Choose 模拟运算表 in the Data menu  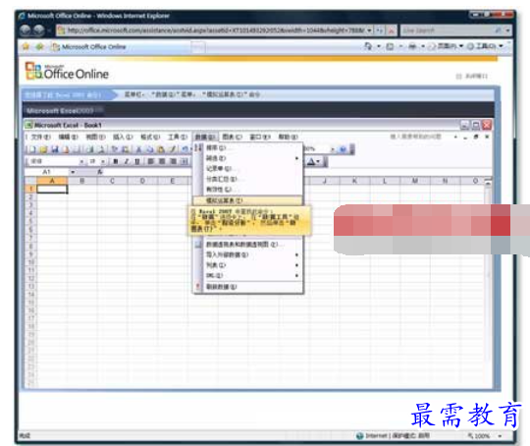click(247, 200)
